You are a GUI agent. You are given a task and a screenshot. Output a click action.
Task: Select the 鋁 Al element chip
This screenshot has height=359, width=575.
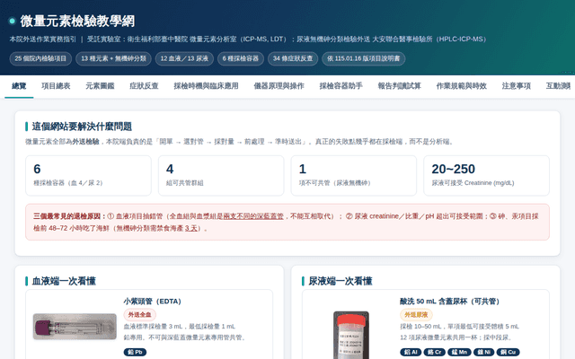point(411,353)
